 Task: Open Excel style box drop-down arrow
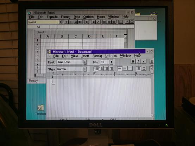click(x=60, y=22)
